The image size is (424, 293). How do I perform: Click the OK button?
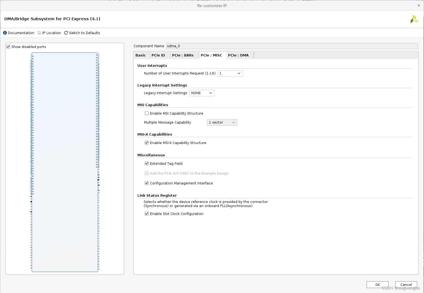coord(378,285)
